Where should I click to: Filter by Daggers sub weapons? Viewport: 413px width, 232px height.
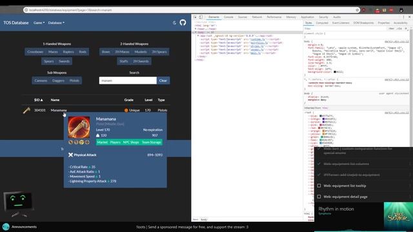click(58, 81)
